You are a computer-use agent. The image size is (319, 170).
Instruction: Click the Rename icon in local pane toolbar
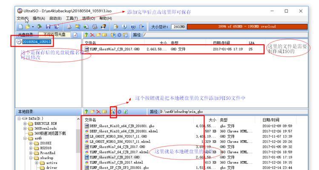tap(104, 111)
